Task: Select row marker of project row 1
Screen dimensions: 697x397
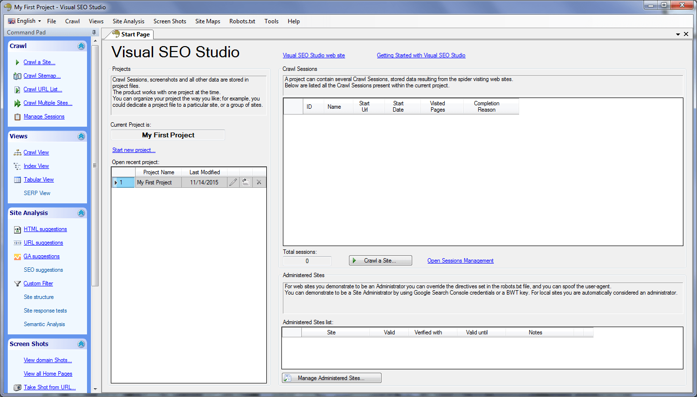Action: coord(123,182)
